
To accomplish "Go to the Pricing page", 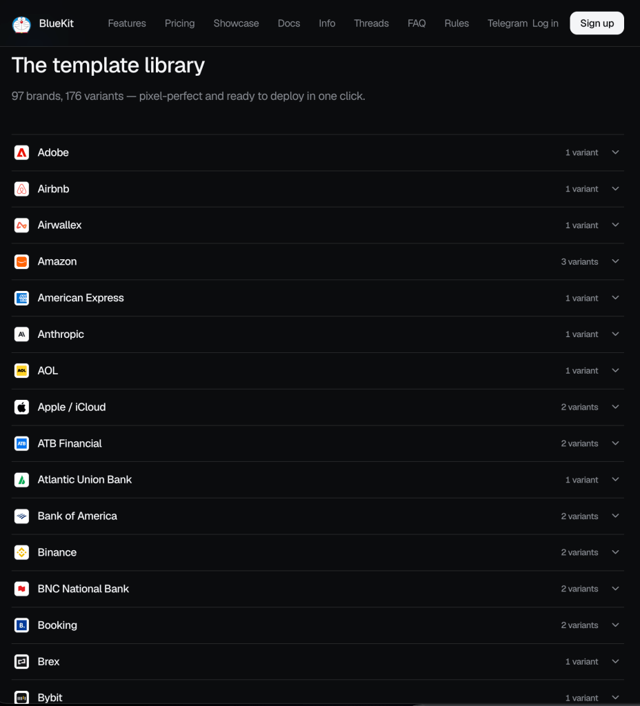I will click(180, 23).
